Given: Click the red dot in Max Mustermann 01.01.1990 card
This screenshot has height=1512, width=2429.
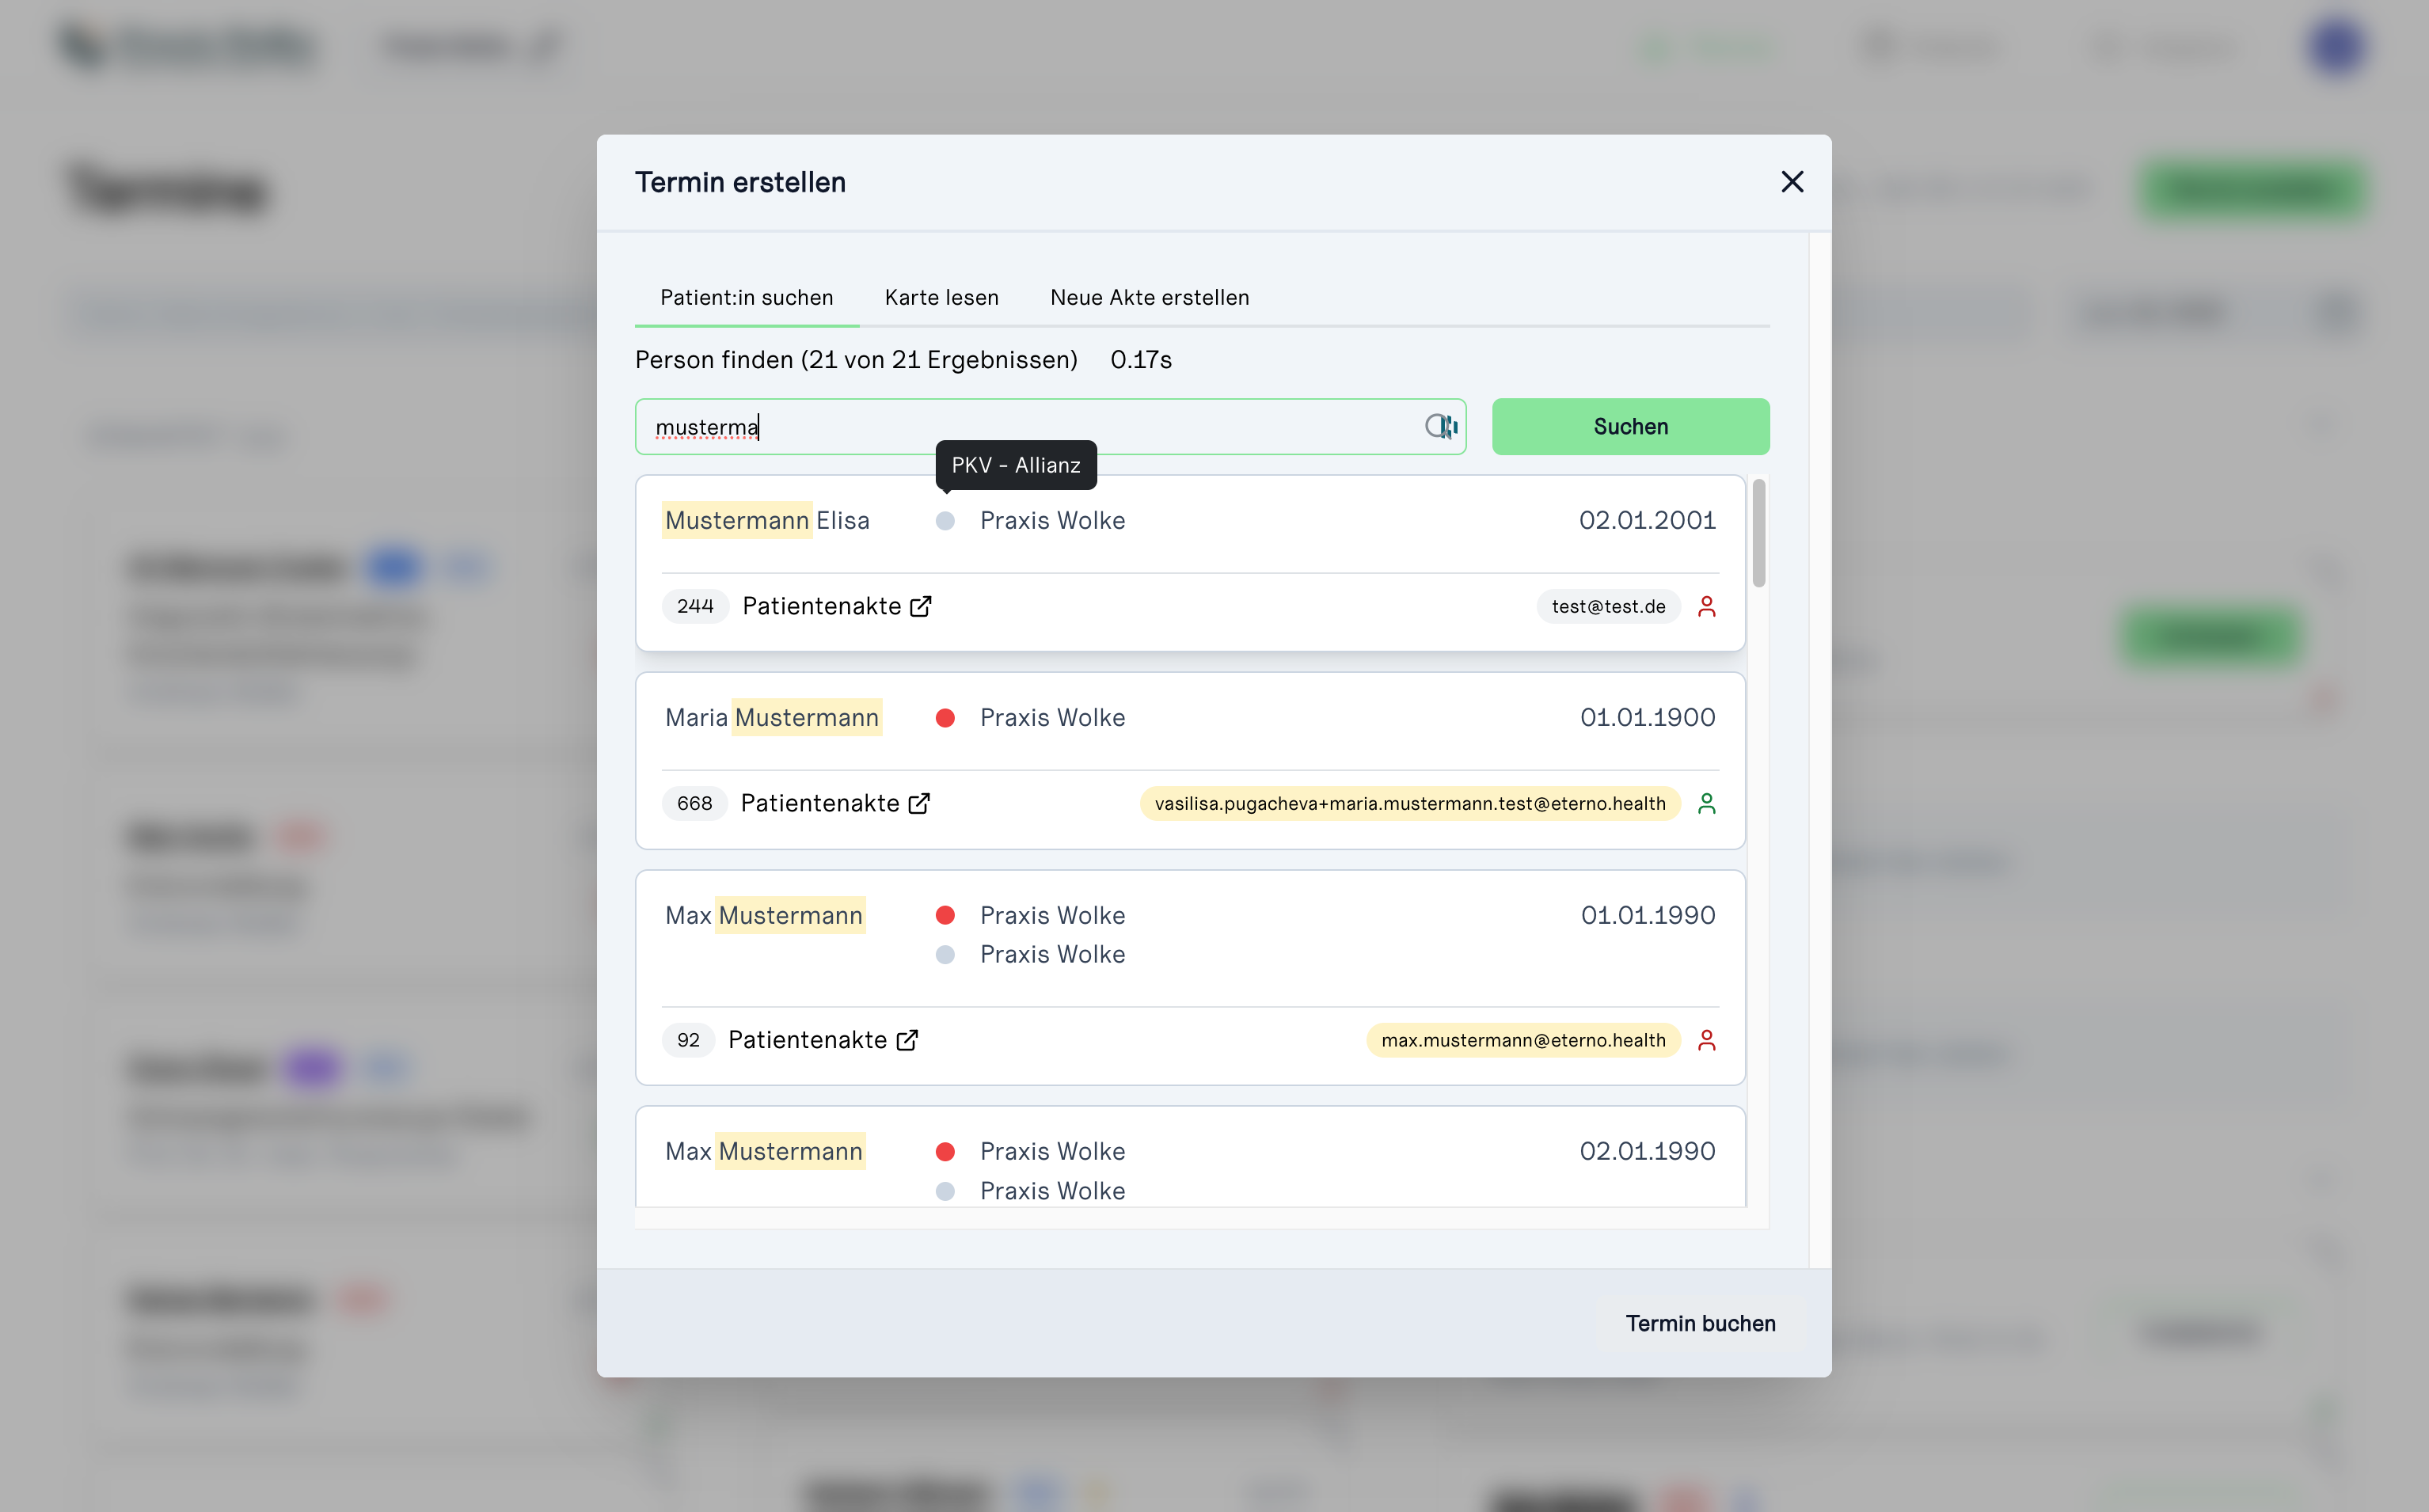Looking at the screenshot, I should click(944, 916).
